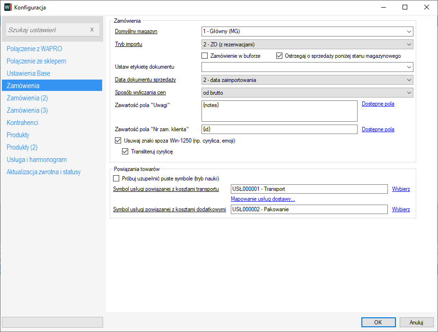Click 'Wybierz' for the transport service symbol
The height and width of the screenshot is (332, 438).
pyautogui.click(x=401, y=189)
